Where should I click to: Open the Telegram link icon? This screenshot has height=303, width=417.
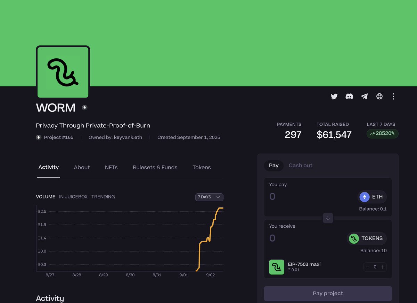coord(364,96)
